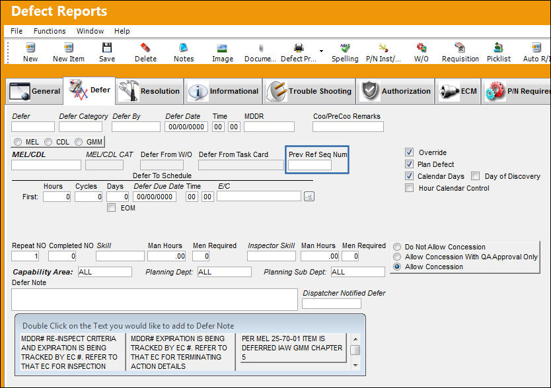Open the Window menu
551x388 pixels.
point(90,31)
